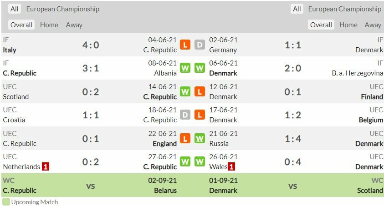This screenshot has width=384, height=206.
Task: Open the Denmark vs Scotland upcoming fixture
Action: 292,186
